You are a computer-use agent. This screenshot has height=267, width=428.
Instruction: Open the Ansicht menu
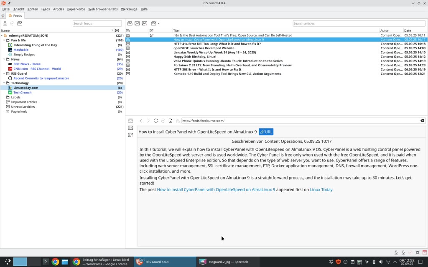pos(19,9)
